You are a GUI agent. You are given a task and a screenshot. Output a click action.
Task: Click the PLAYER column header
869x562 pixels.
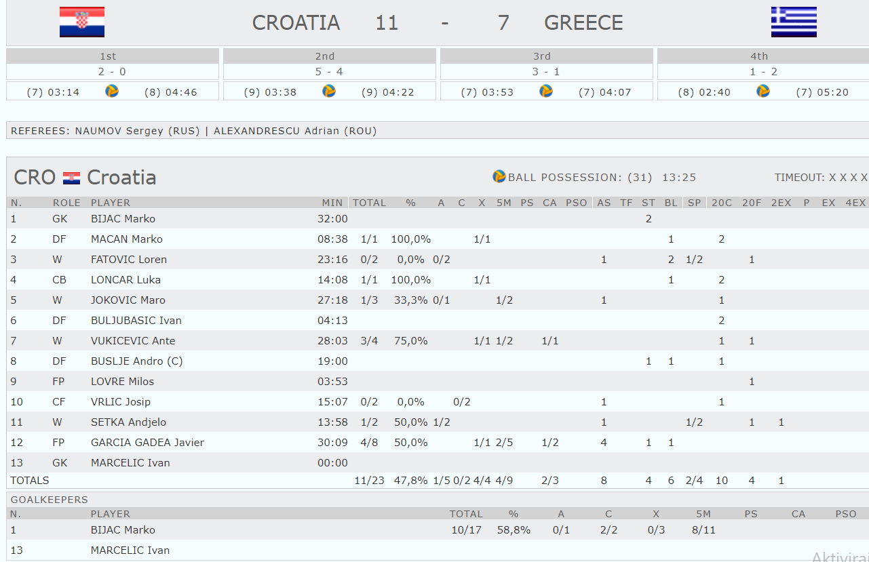[111, 203]
